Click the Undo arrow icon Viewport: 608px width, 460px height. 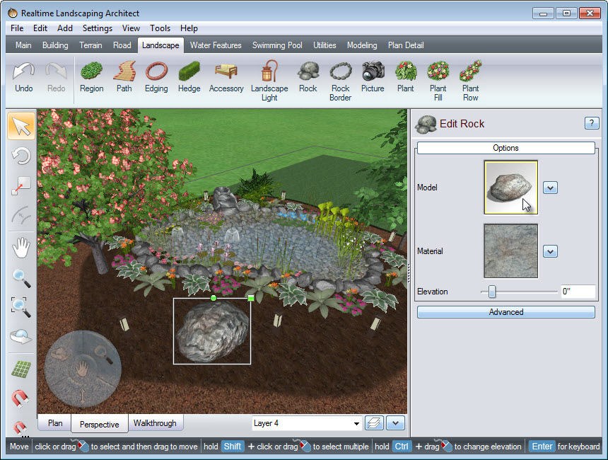(x=23, y=71)
